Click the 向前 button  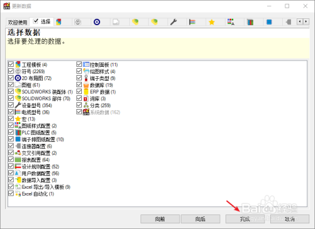[160, 219]
